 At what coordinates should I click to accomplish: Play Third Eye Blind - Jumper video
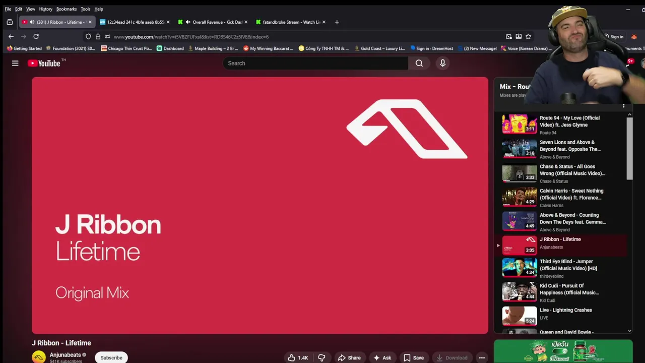(562, 267)
